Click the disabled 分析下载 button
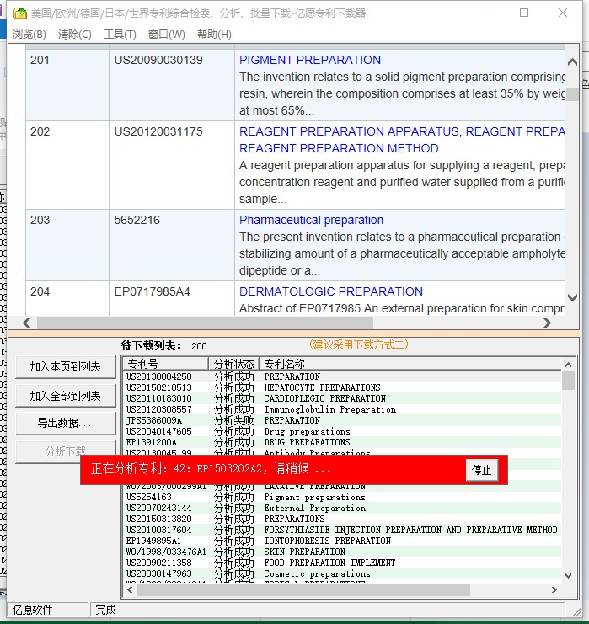Viewport: 589px width, 624px height. coord(66,451)
